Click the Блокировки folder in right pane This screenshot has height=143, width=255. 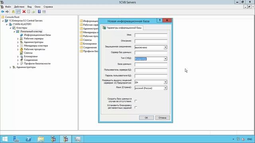click(x=88, y=44)
